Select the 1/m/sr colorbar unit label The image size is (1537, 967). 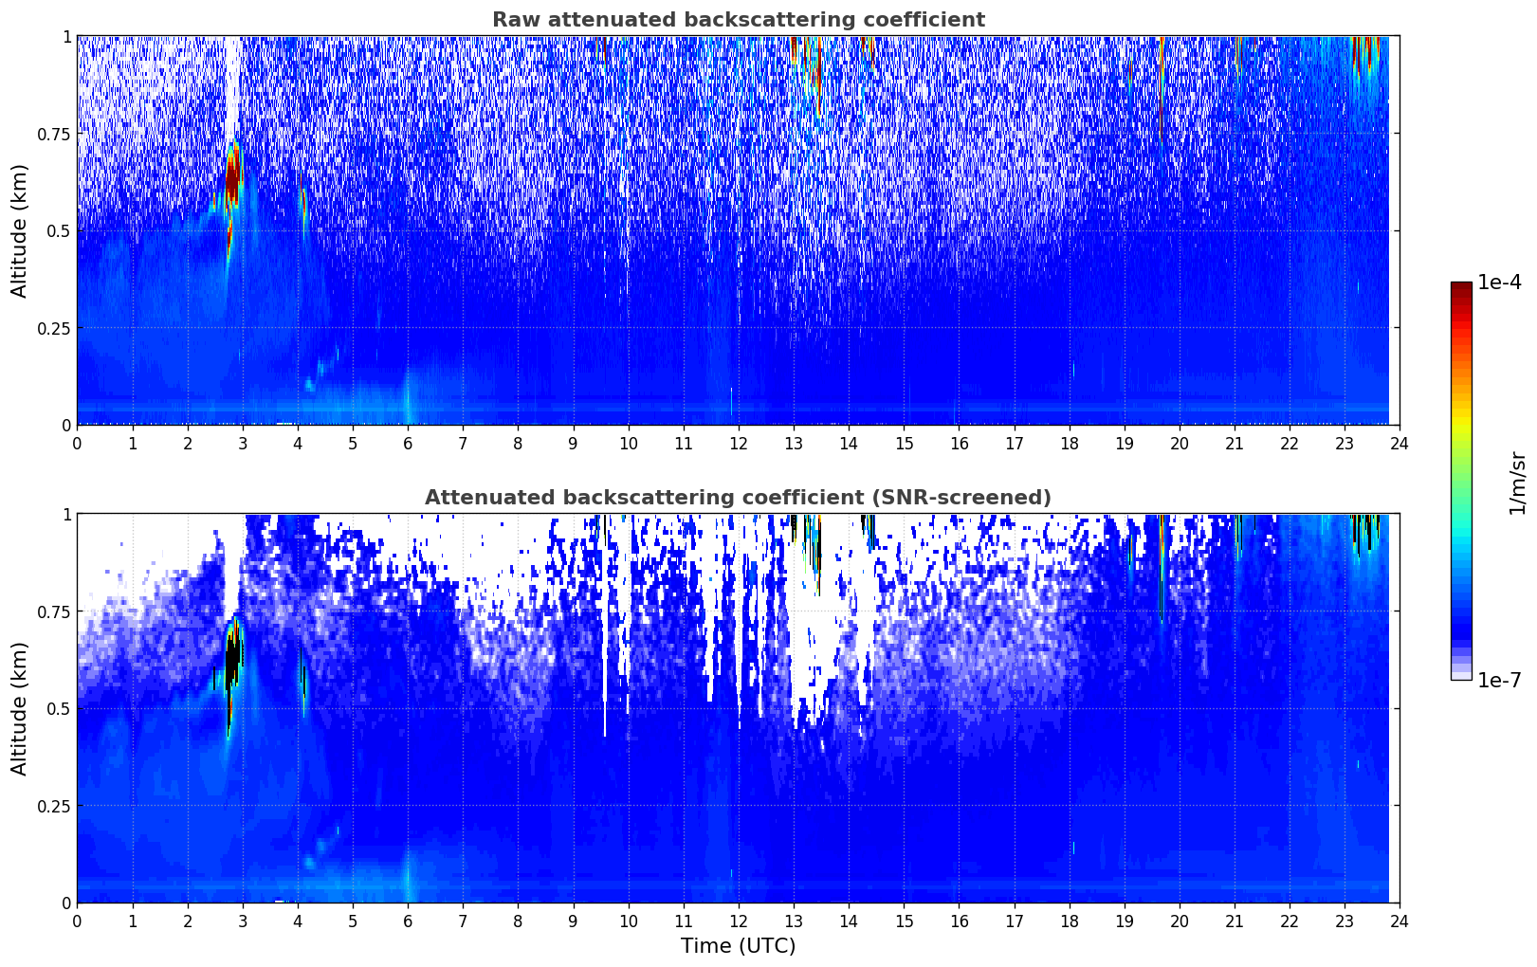1517,483
